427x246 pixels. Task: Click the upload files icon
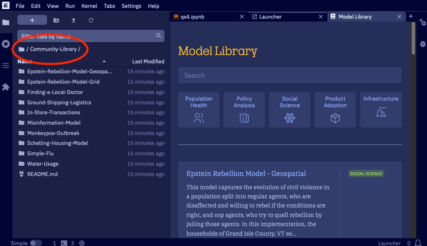[x=74, y=20]
